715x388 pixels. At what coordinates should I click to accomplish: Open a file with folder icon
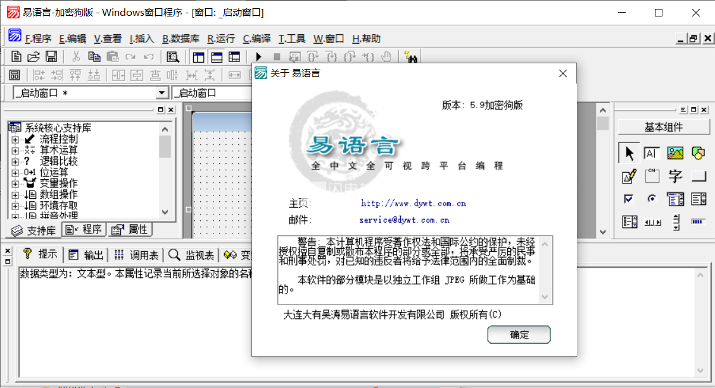pyautogui.click(x=34, y=56)
